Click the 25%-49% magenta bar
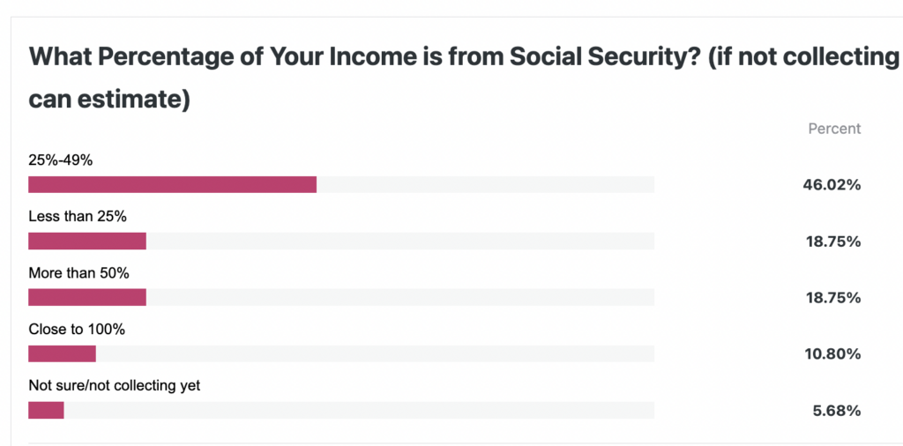Viewport: 903px width, 446px height. point(172,185)
